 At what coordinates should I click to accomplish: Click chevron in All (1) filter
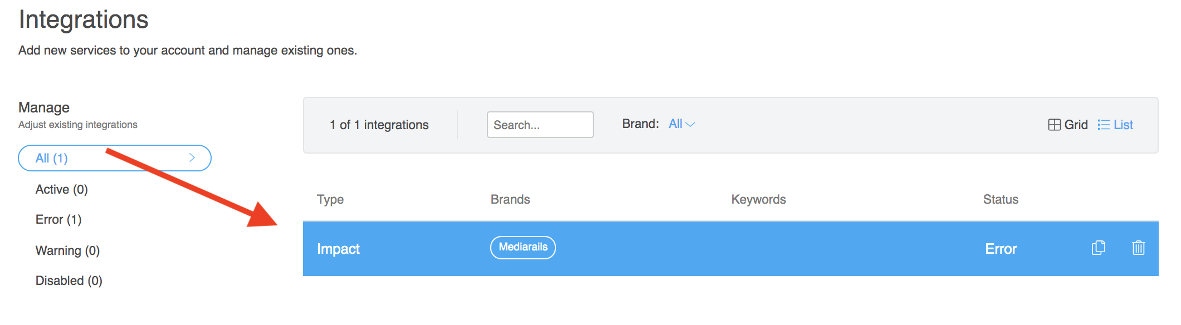pyautogui.click(x=192, y=158)
